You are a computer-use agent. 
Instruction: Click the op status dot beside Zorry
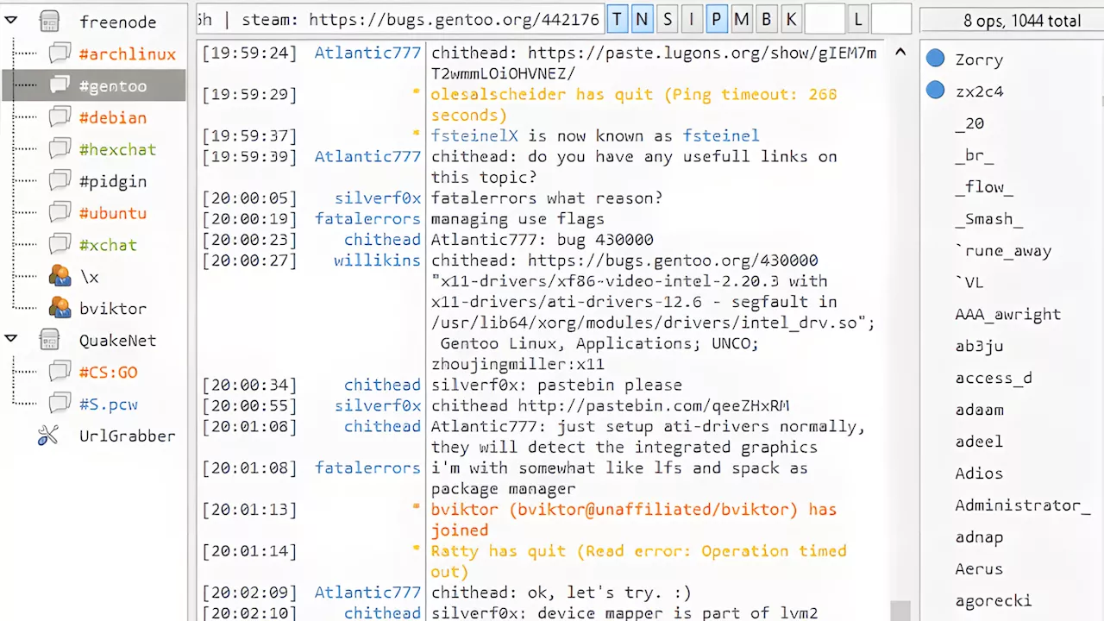point(936,59)
